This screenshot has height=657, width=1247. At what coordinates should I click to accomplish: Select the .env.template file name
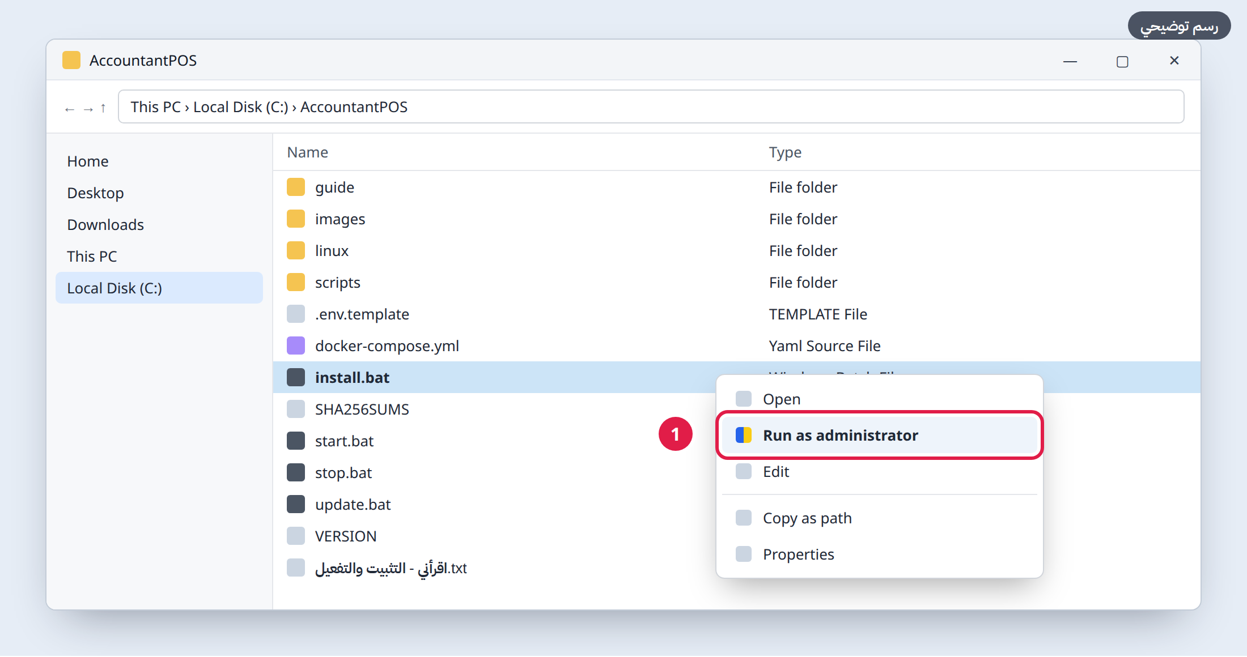click(x=362, y=314)
